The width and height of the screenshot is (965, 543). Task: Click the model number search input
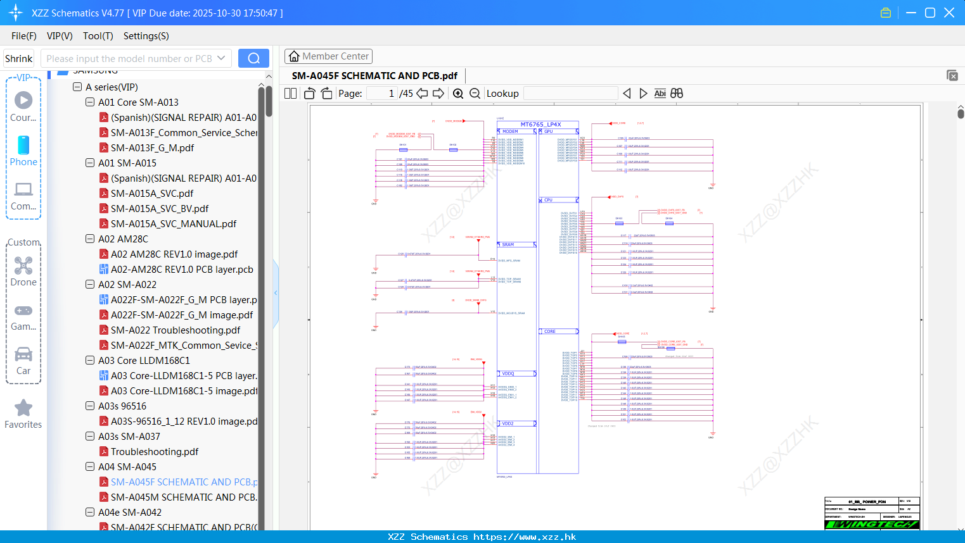coord(129,58)
